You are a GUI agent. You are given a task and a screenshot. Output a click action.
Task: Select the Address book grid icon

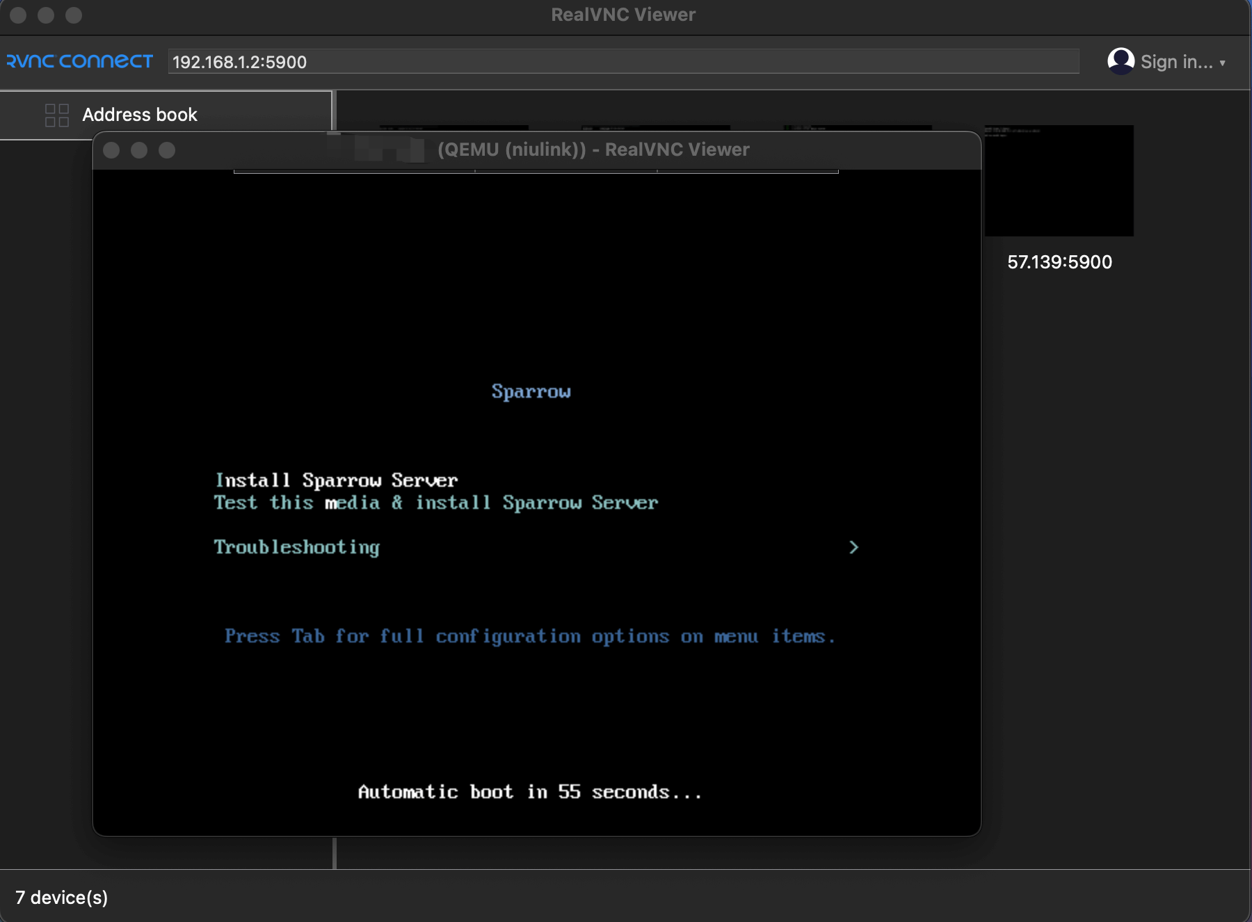57,115
